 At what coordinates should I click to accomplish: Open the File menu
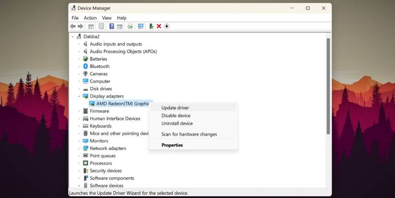(75, 18)
